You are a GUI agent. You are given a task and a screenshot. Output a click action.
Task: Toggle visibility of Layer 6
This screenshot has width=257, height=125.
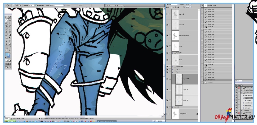click(x=167, y=25)
